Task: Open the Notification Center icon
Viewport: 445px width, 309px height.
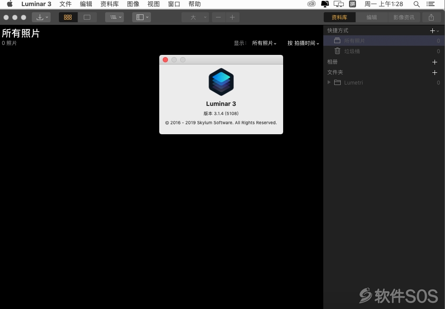Action: [431, 4]
